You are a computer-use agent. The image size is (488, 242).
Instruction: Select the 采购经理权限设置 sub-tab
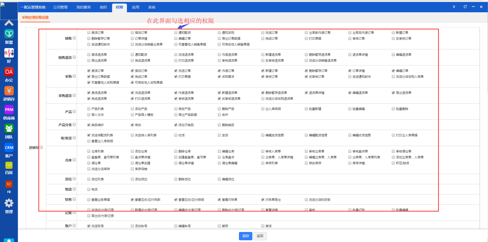click(x=35, y=17)
